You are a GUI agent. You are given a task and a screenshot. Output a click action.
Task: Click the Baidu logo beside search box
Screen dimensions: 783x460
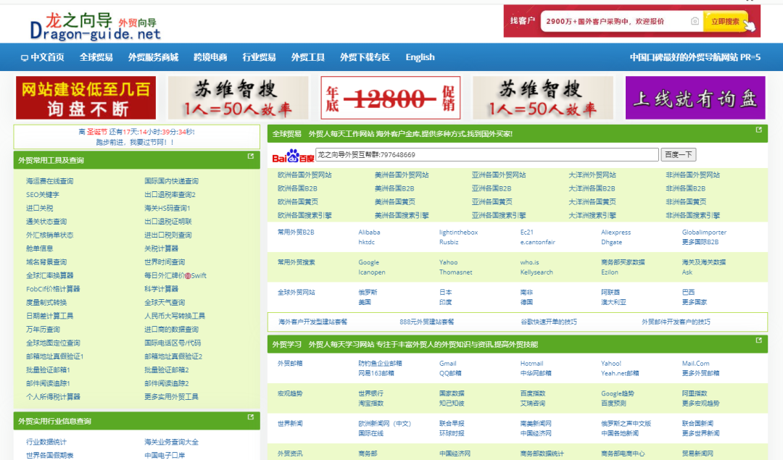point(293,155)
